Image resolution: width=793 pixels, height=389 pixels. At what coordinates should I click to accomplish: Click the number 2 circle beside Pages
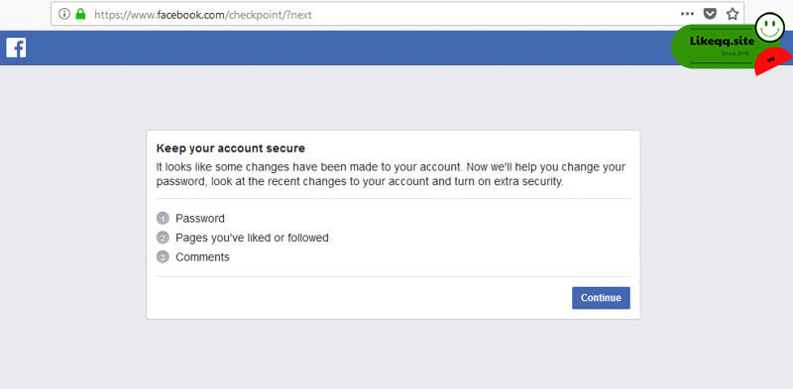[x=163, y=238]
